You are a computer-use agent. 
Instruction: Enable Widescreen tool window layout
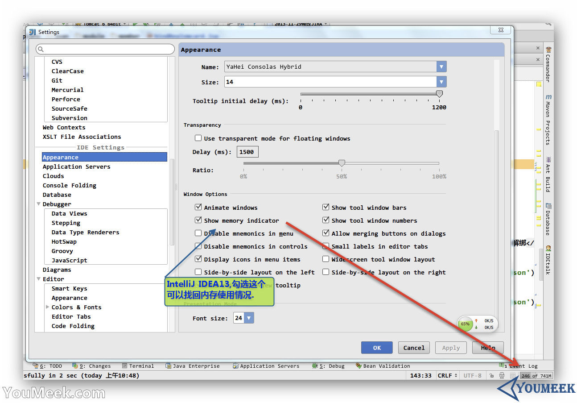326,259
